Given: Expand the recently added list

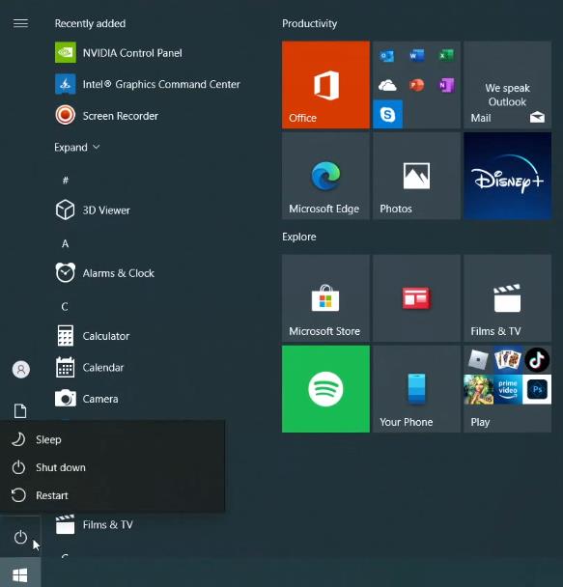Looking at the screenshot, I should coord(76,147).
